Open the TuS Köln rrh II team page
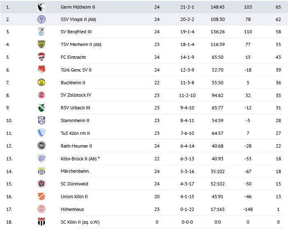288x229 pixels. 75,133
